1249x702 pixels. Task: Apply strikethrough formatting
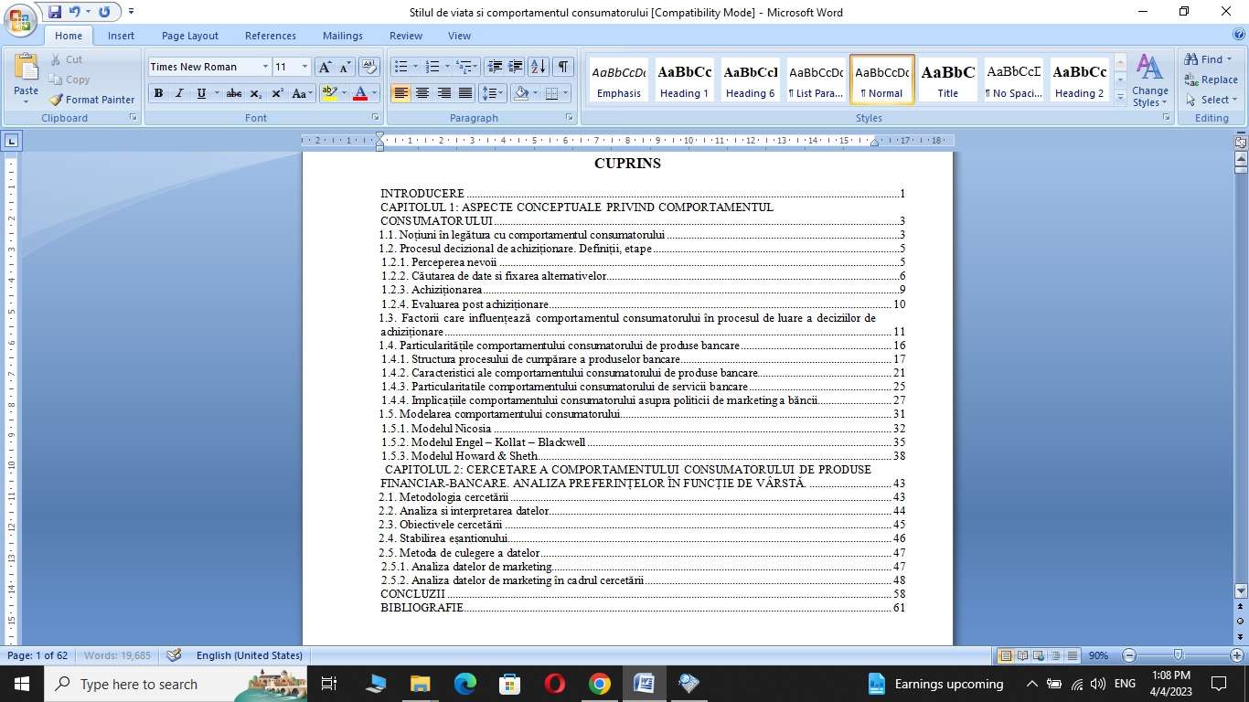[x=234, y=93]
